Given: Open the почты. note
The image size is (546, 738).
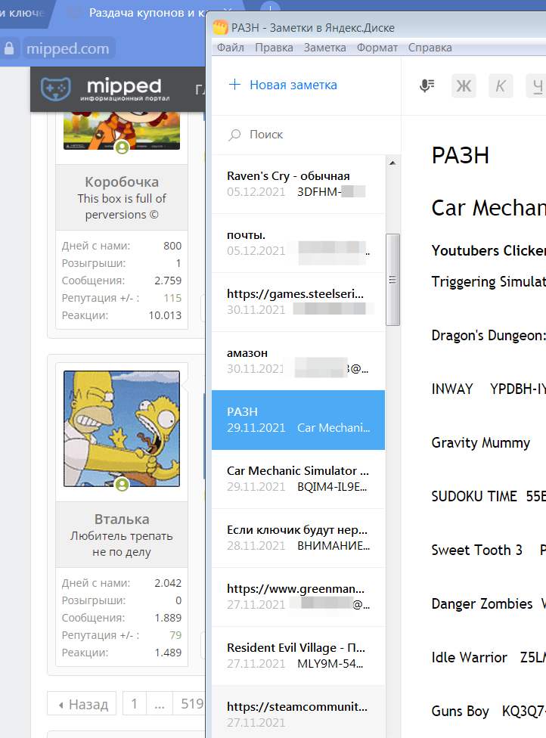Looking at the screenshot, I should [x=299, y=243].
